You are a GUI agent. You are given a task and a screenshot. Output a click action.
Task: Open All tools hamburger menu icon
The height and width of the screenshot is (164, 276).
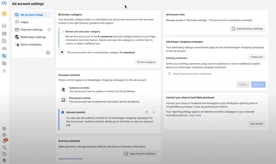point(4,71)
